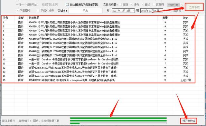The width and height of the screenshot is (206, 126).
Task: Open the start date picker 2021年11月16日
Action: pos(123,11)
